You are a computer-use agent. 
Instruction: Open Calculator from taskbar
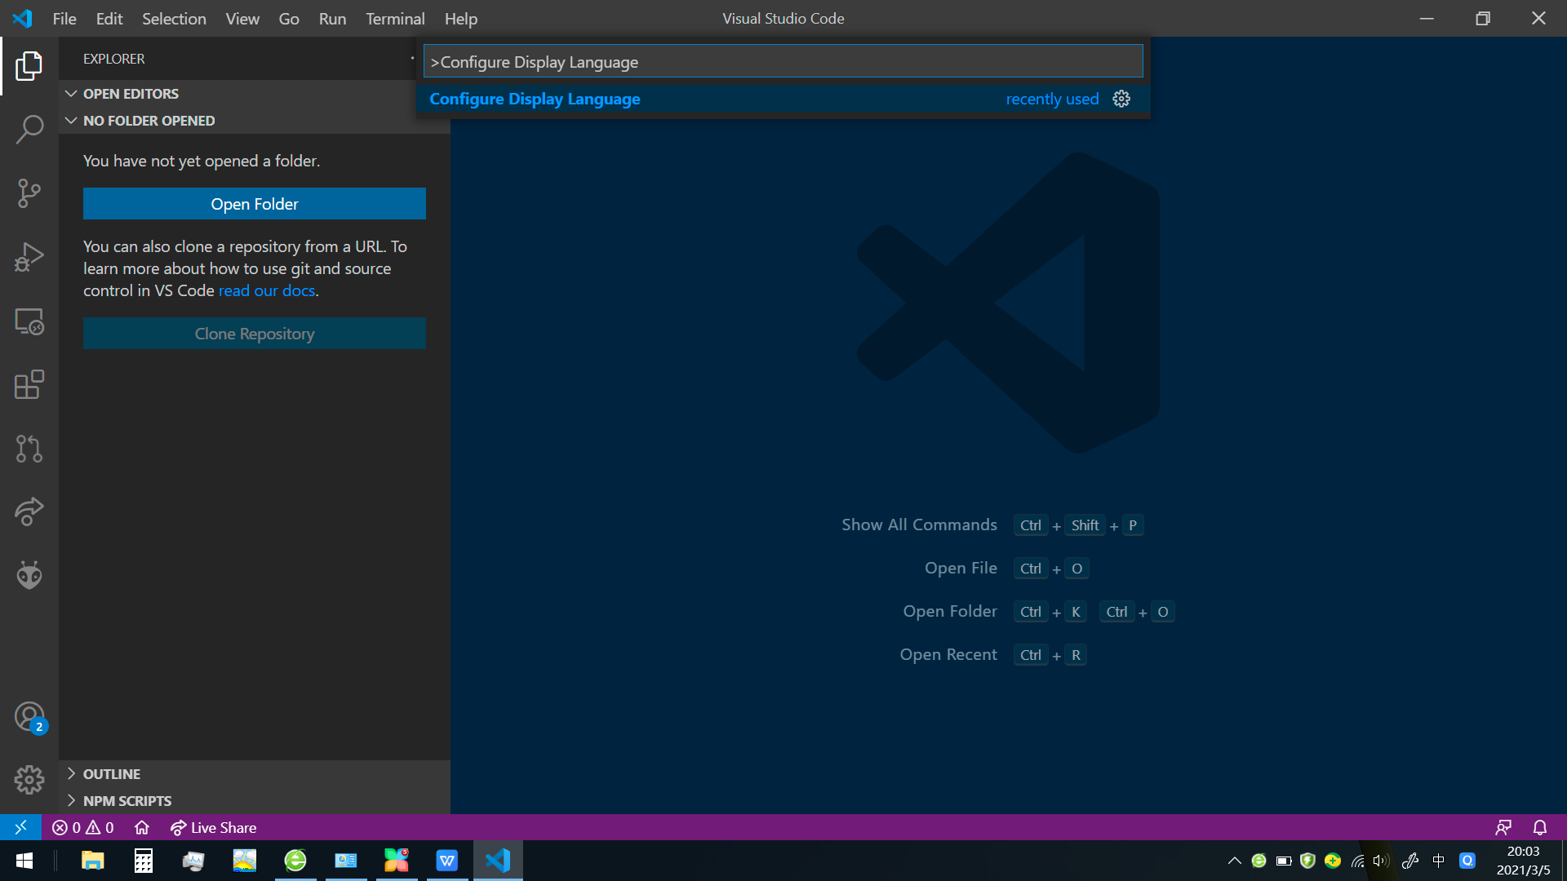(144, 861)
